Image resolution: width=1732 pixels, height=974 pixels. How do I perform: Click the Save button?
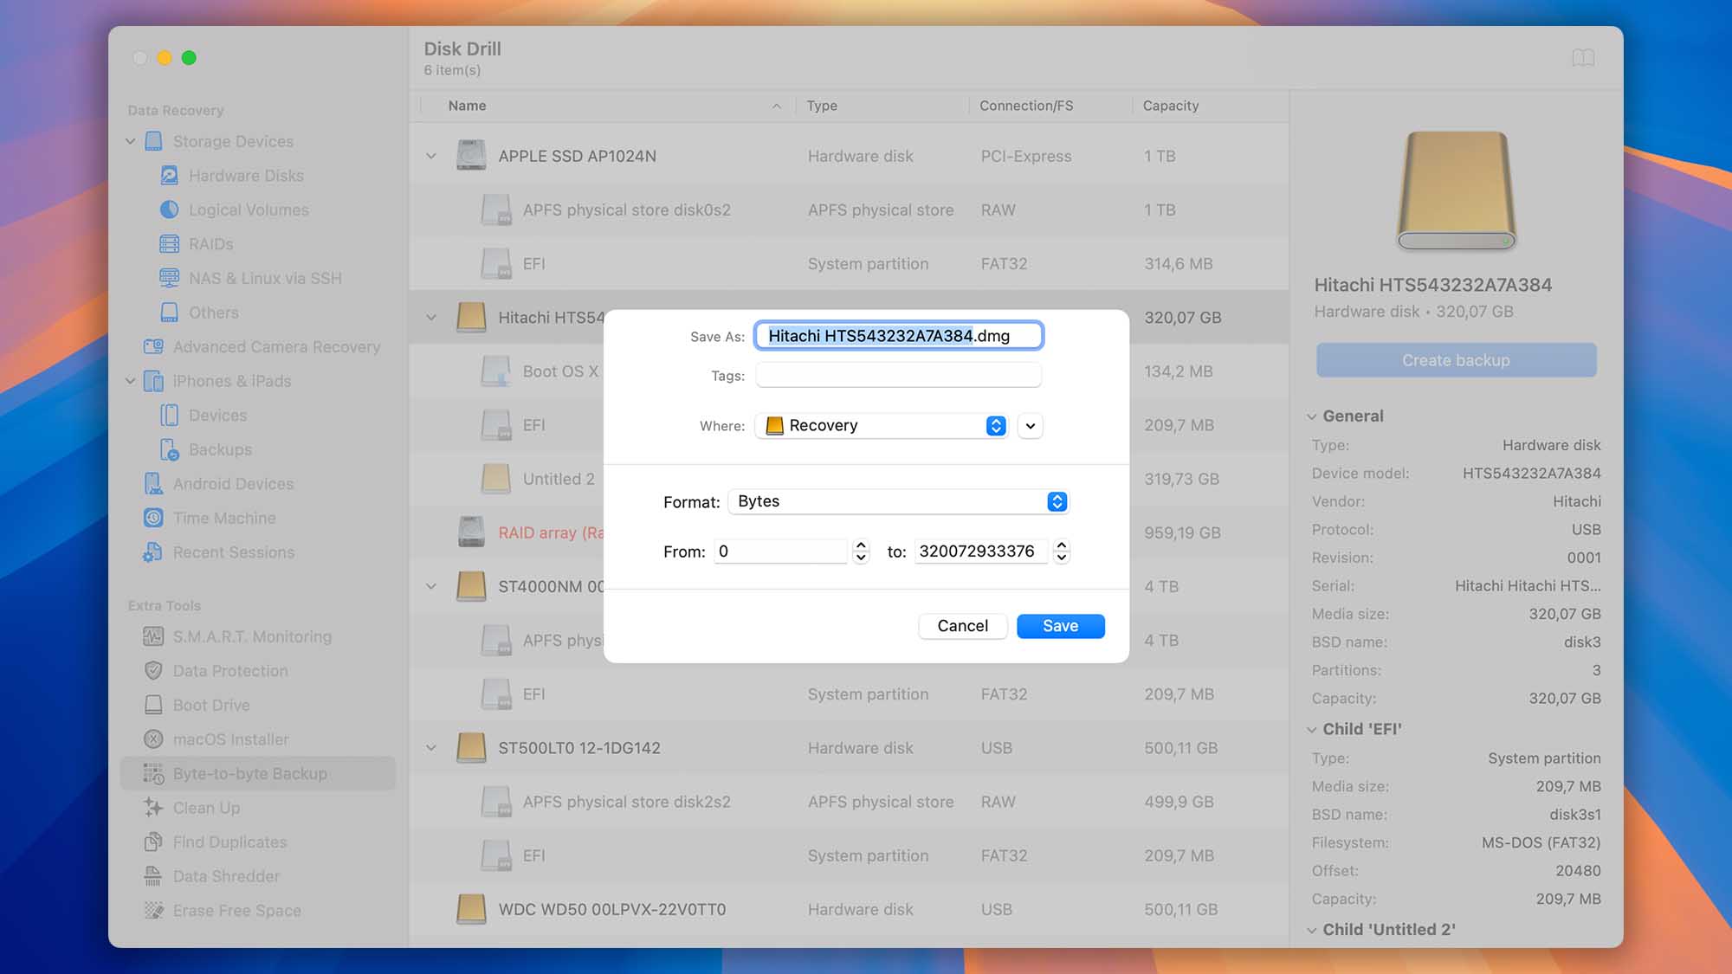pos(1060,626)
